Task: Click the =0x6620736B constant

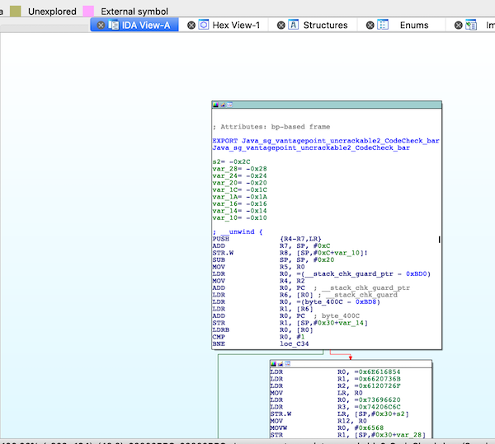Action: (x=377, y=379)
